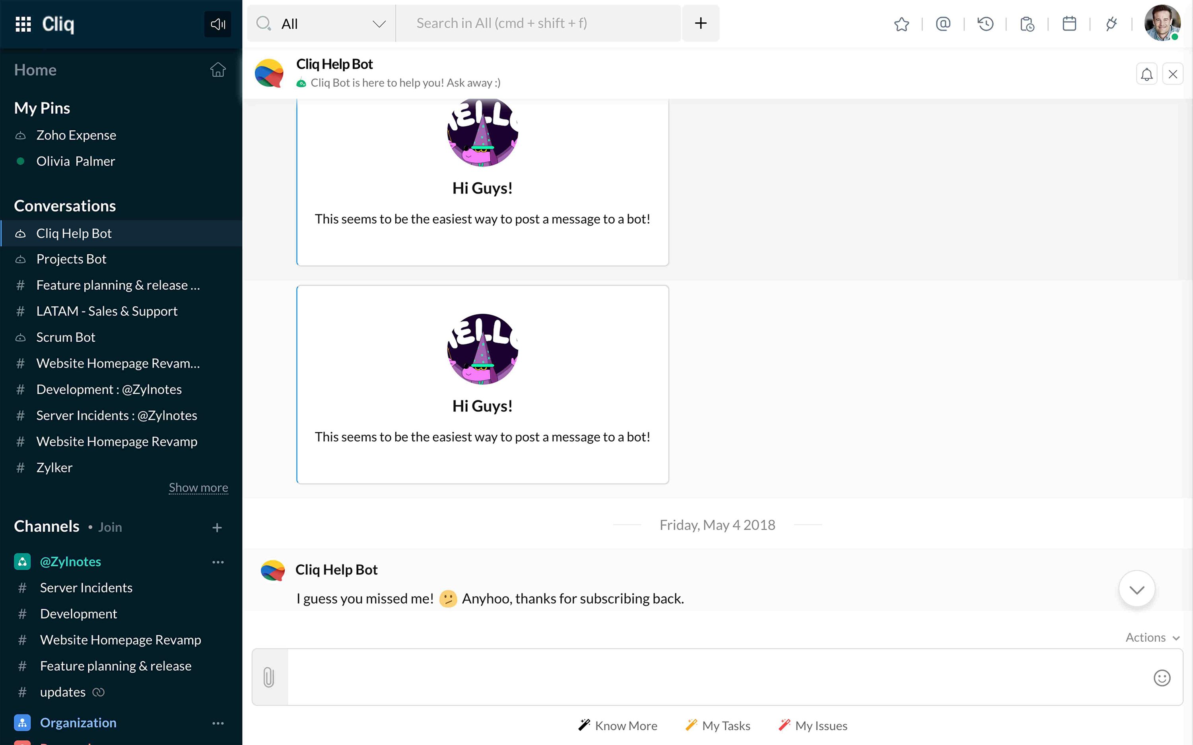Open starred messages star icon
Screen dimensions: 1193x745
pyautogui.click(x=901, y=24)
